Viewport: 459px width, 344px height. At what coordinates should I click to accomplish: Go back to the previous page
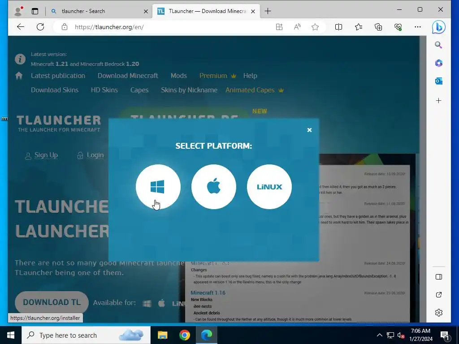[21, 27]
